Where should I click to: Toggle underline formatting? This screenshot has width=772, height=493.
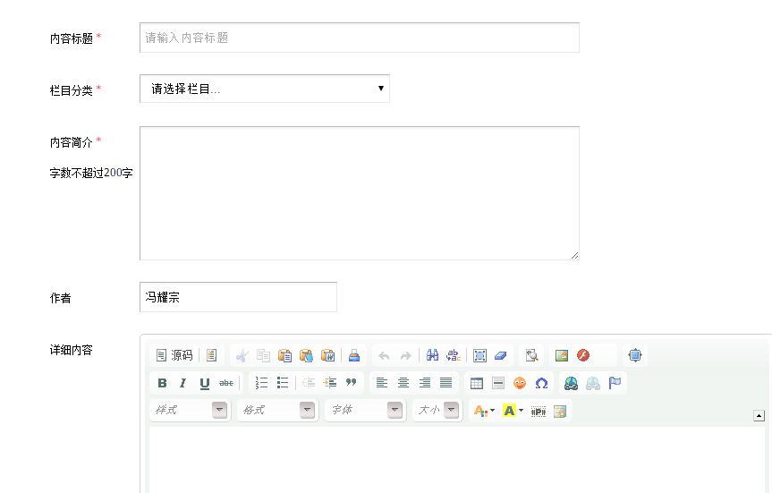[x=205, y=383]
